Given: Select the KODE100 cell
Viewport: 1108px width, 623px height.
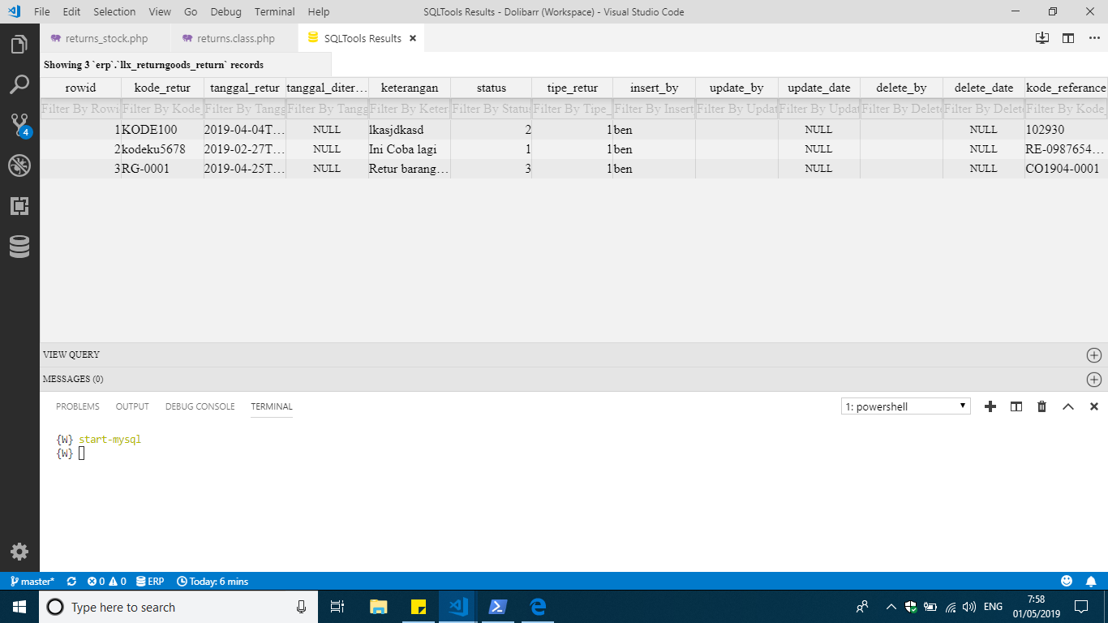Looking at the screenshot, I should pyautogui.click(x=163, y=130).
